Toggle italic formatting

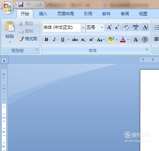(x=54, y=40)
